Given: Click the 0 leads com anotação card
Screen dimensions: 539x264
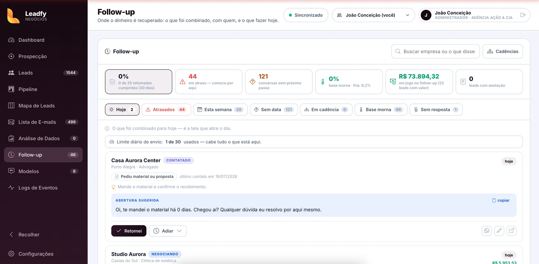Looking at the screenshot, I should pos(489,82).
